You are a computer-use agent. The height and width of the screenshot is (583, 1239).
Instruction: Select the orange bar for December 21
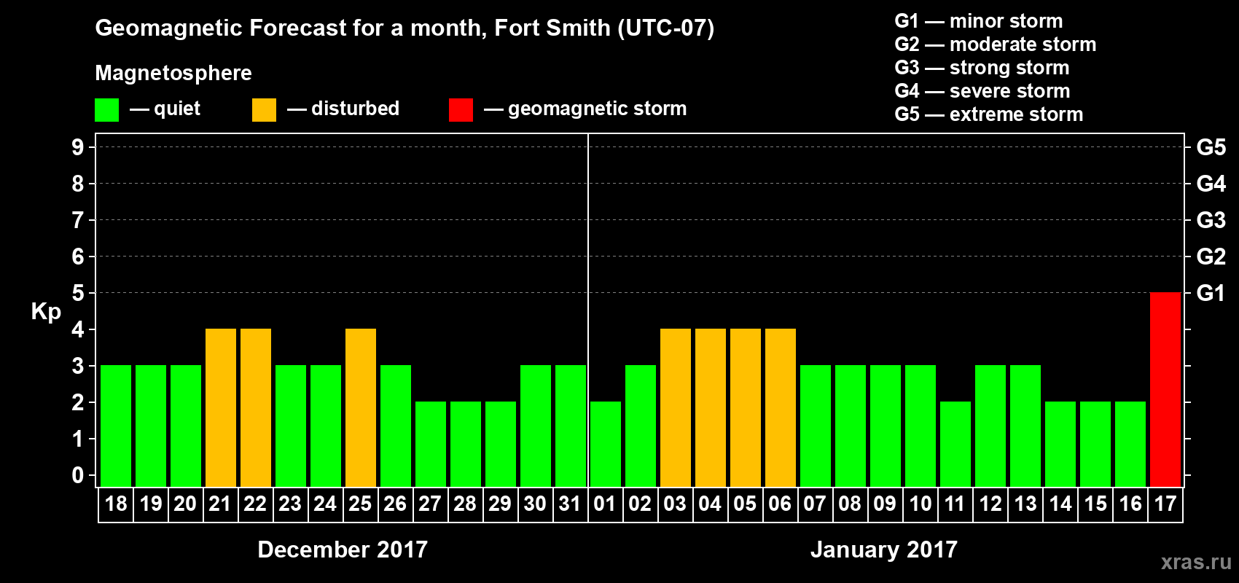click(221, 407)
